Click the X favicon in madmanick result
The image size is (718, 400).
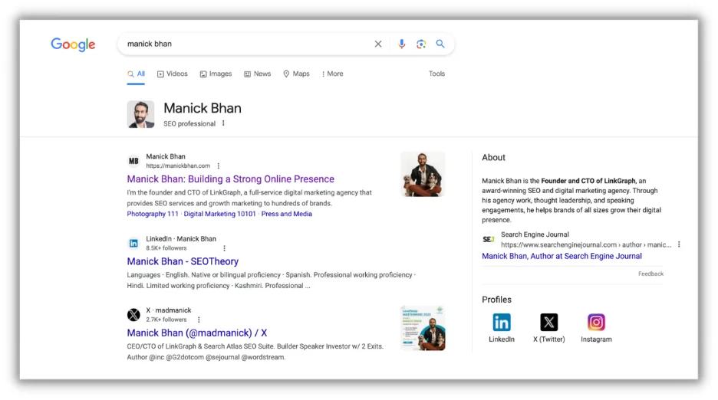click(133, 315)
